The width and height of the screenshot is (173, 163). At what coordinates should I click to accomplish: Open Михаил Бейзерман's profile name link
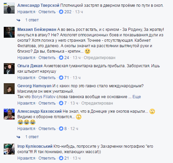37,30
